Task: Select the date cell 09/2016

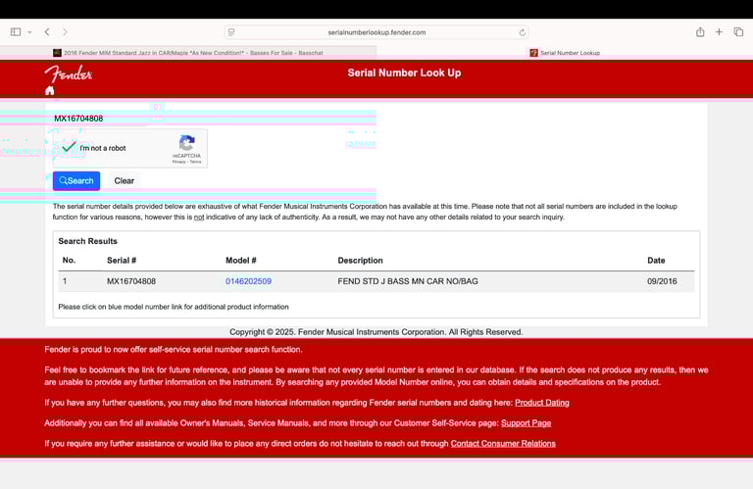Action: [662, 281]
